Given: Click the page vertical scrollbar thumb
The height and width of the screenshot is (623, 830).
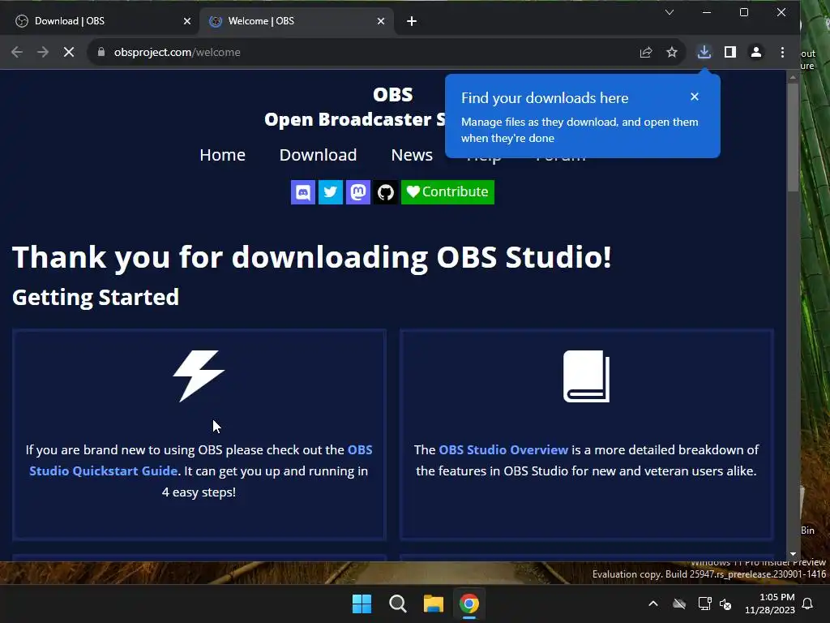Looking at the screenshot, I should coord(793,136).
